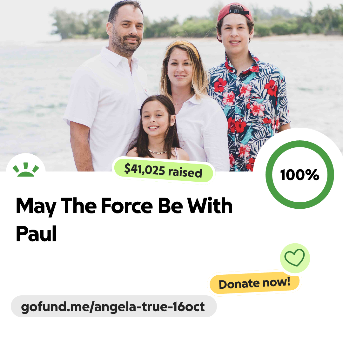This screenshot has width=343, height=343.
Task: Click the 100% progress ring
Action: point(300,175)
